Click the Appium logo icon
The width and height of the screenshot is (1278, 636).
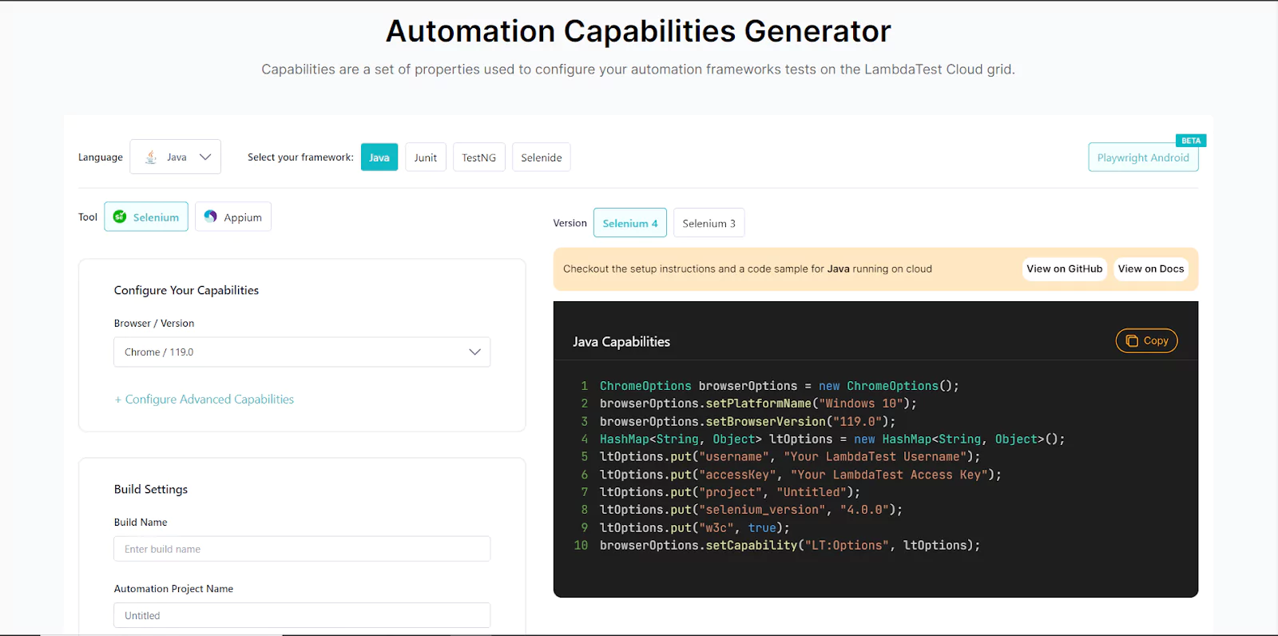pyautogui.click(x=211, y=217)
